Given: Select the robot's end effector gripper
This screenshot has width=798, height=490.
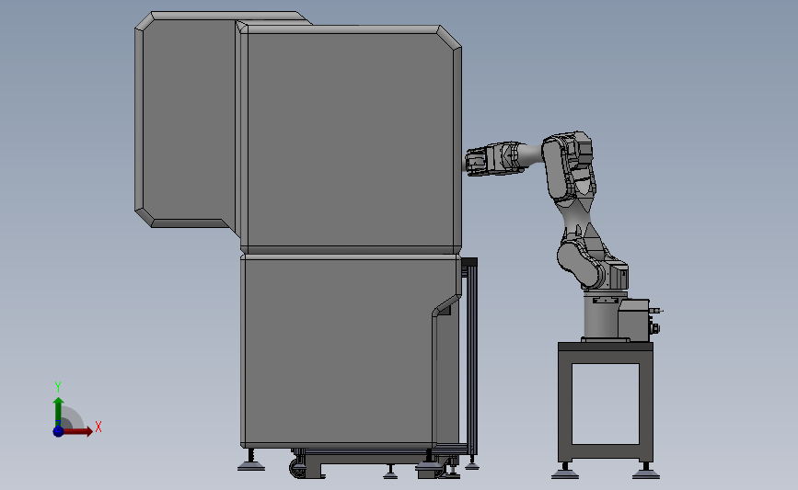Looking at the screenshot, I should point(479,163).
